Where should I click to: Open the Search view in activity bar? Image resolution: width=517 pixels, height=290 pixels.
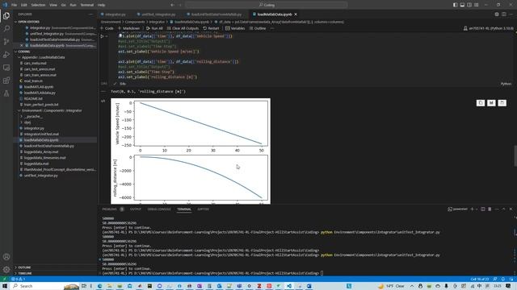[x=6, y=29]
